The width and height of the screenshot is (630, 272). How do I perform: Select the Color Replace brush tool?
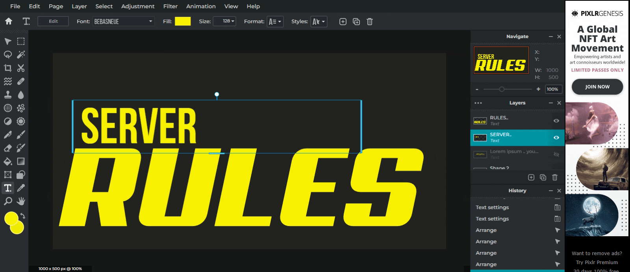click(21, 148)
